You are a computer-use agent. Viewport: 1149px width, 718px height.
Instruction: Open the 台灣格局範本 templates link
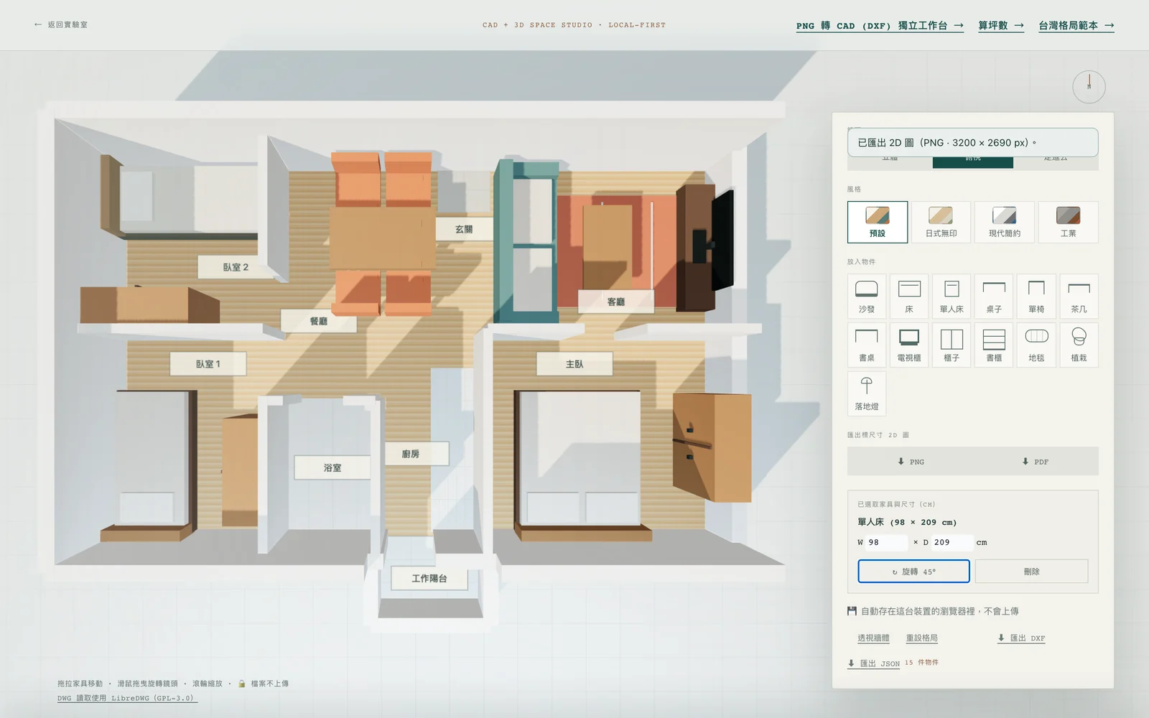pyautogui.click(x=1076, y=26)
